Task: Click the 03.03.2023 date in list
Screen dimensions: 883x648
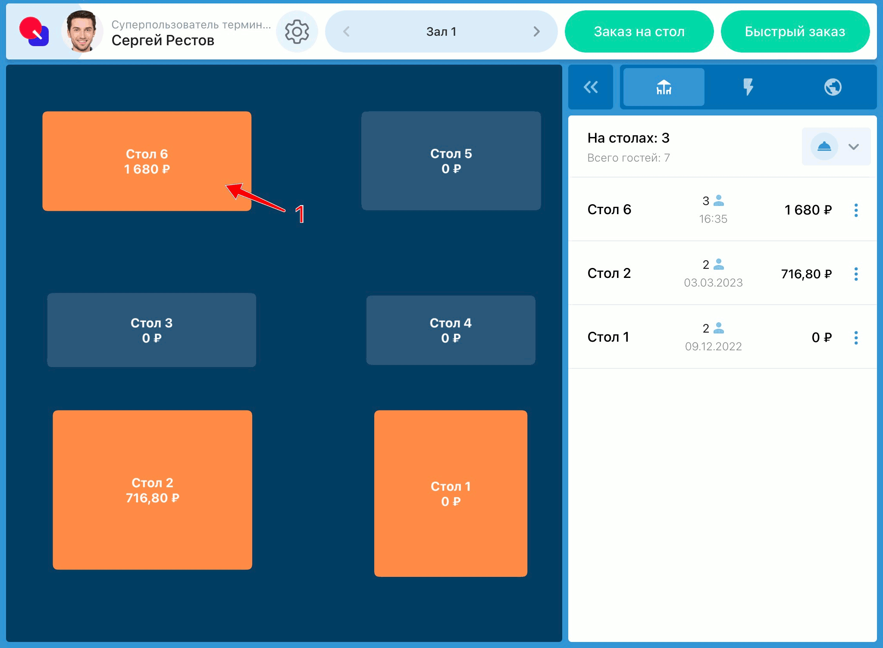Action: point(713,283)
